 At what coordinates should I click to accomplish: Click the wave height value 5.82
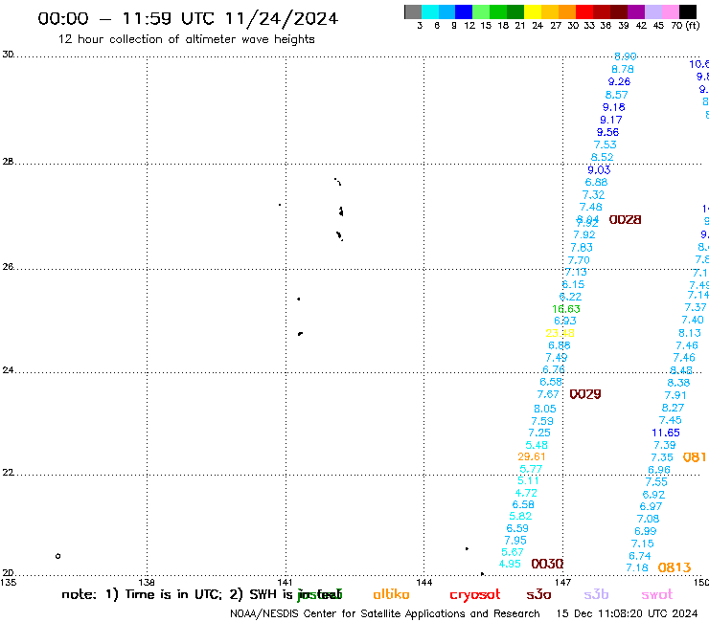(x=520, y=517)
